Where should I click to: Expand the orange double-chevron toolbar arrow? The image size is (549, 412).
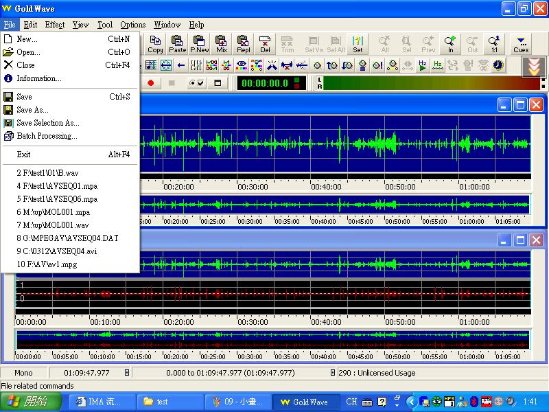[x=533, y=67]
